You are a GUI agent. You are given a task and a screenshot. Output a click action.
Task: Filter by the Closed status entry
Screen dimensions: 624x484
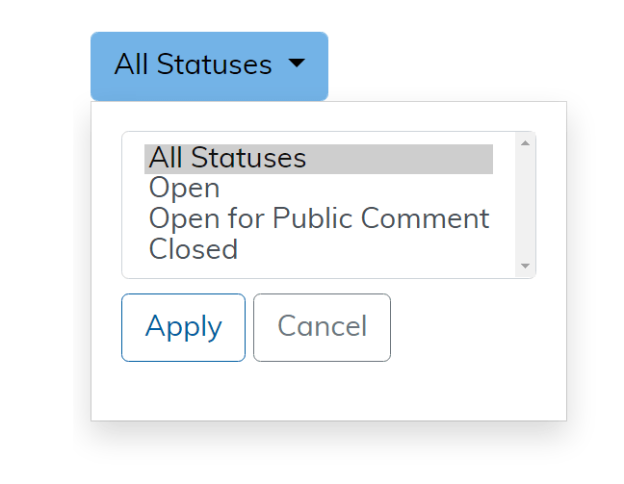click(194, 249)
